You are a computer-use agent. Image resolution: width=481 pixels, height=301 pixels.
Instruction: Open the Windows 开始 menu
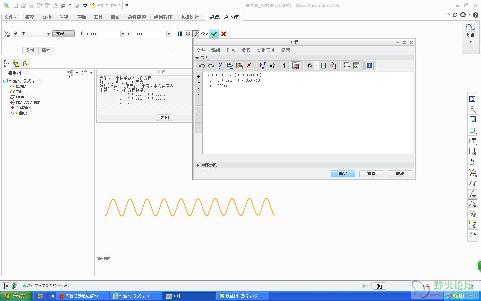16,296
